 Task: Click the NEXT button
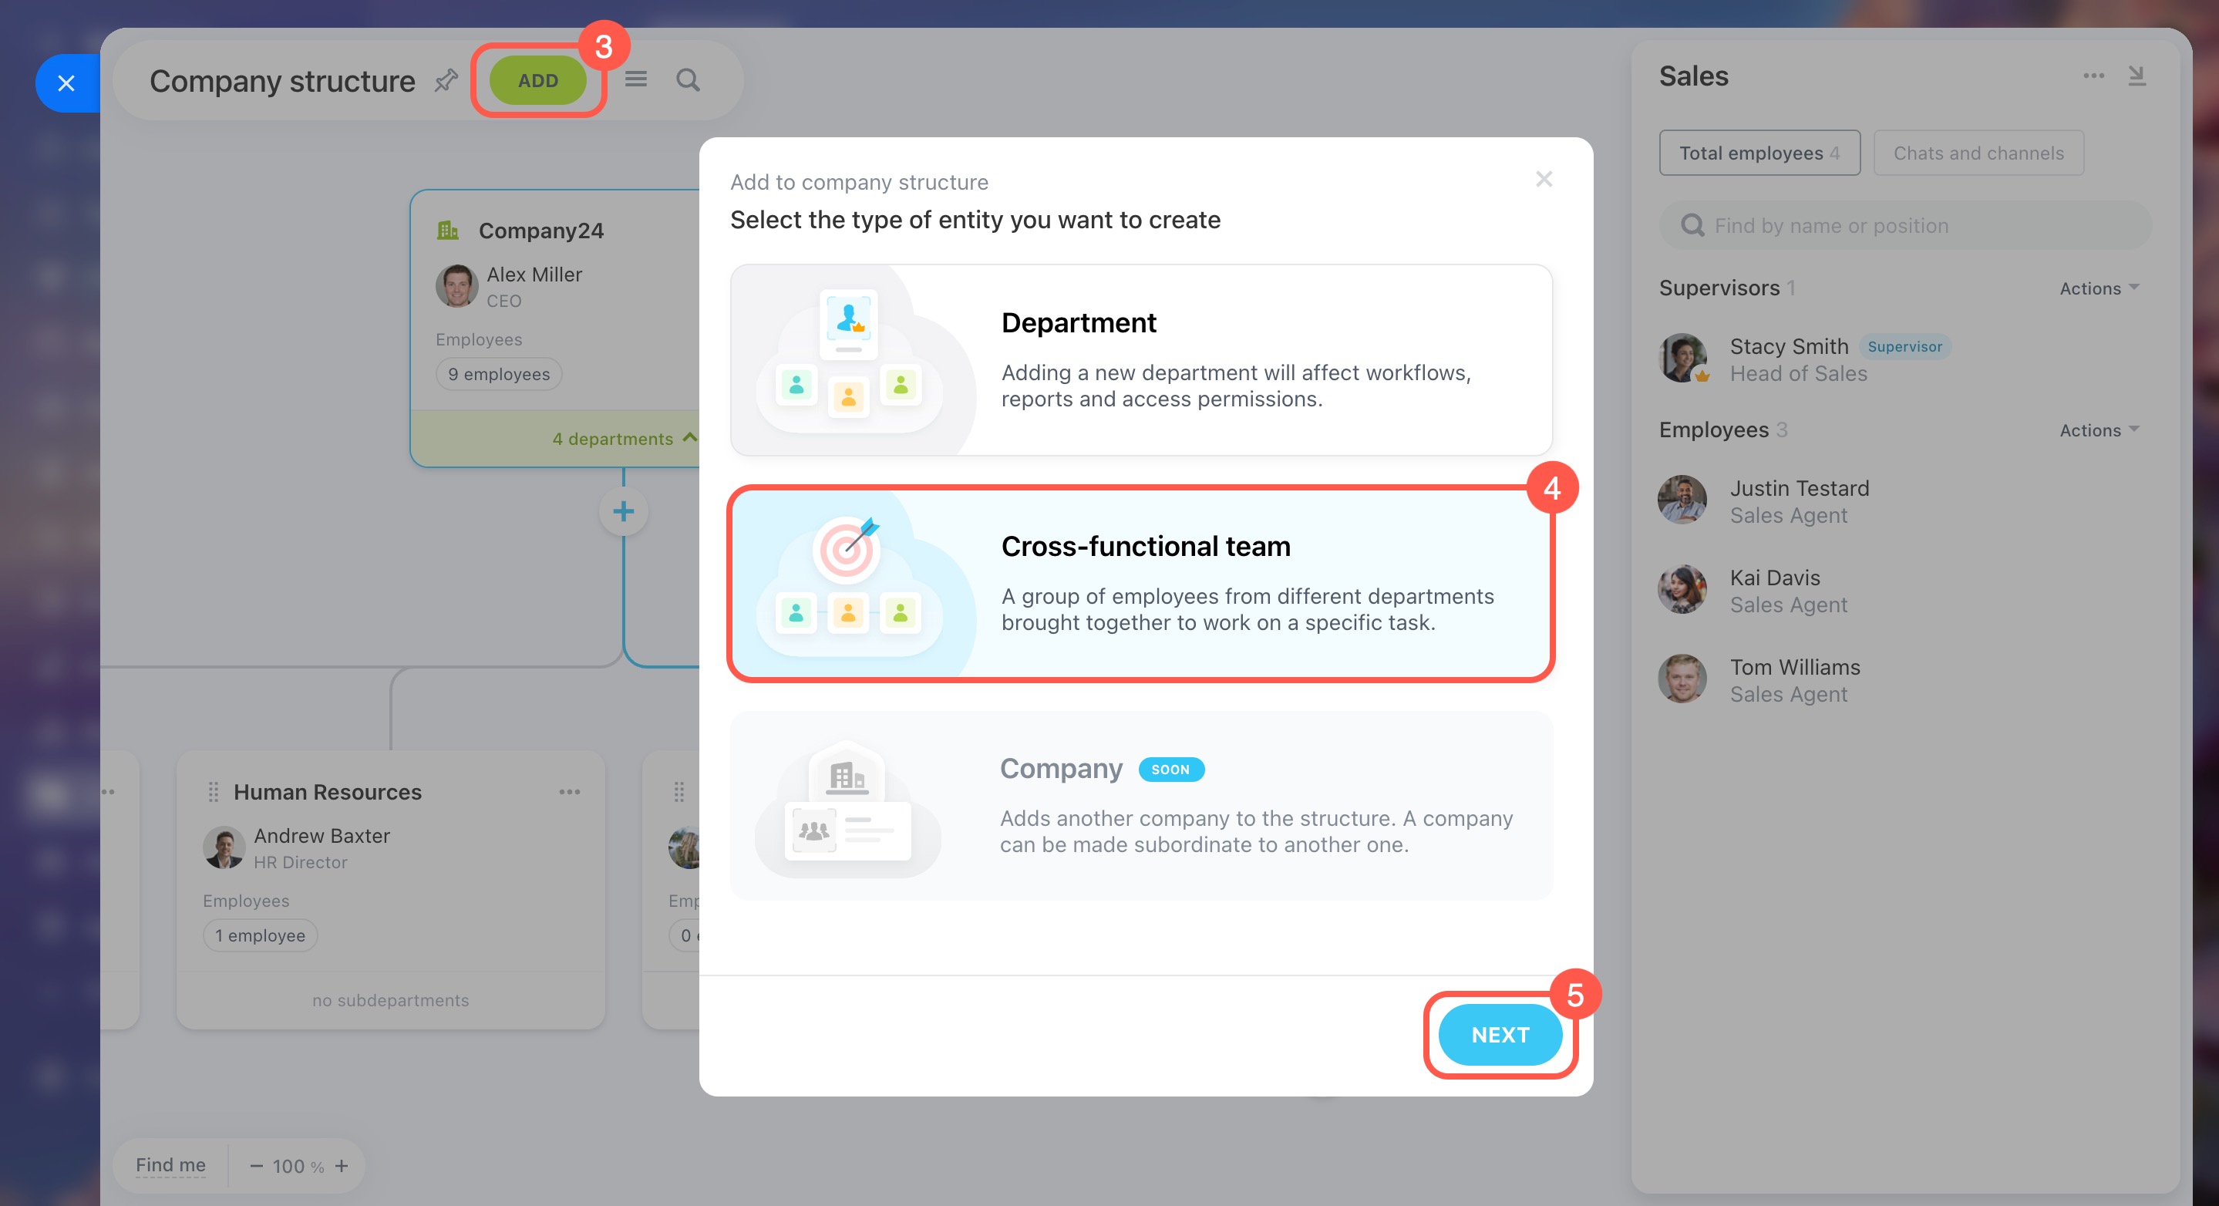pos(1500,1035)
